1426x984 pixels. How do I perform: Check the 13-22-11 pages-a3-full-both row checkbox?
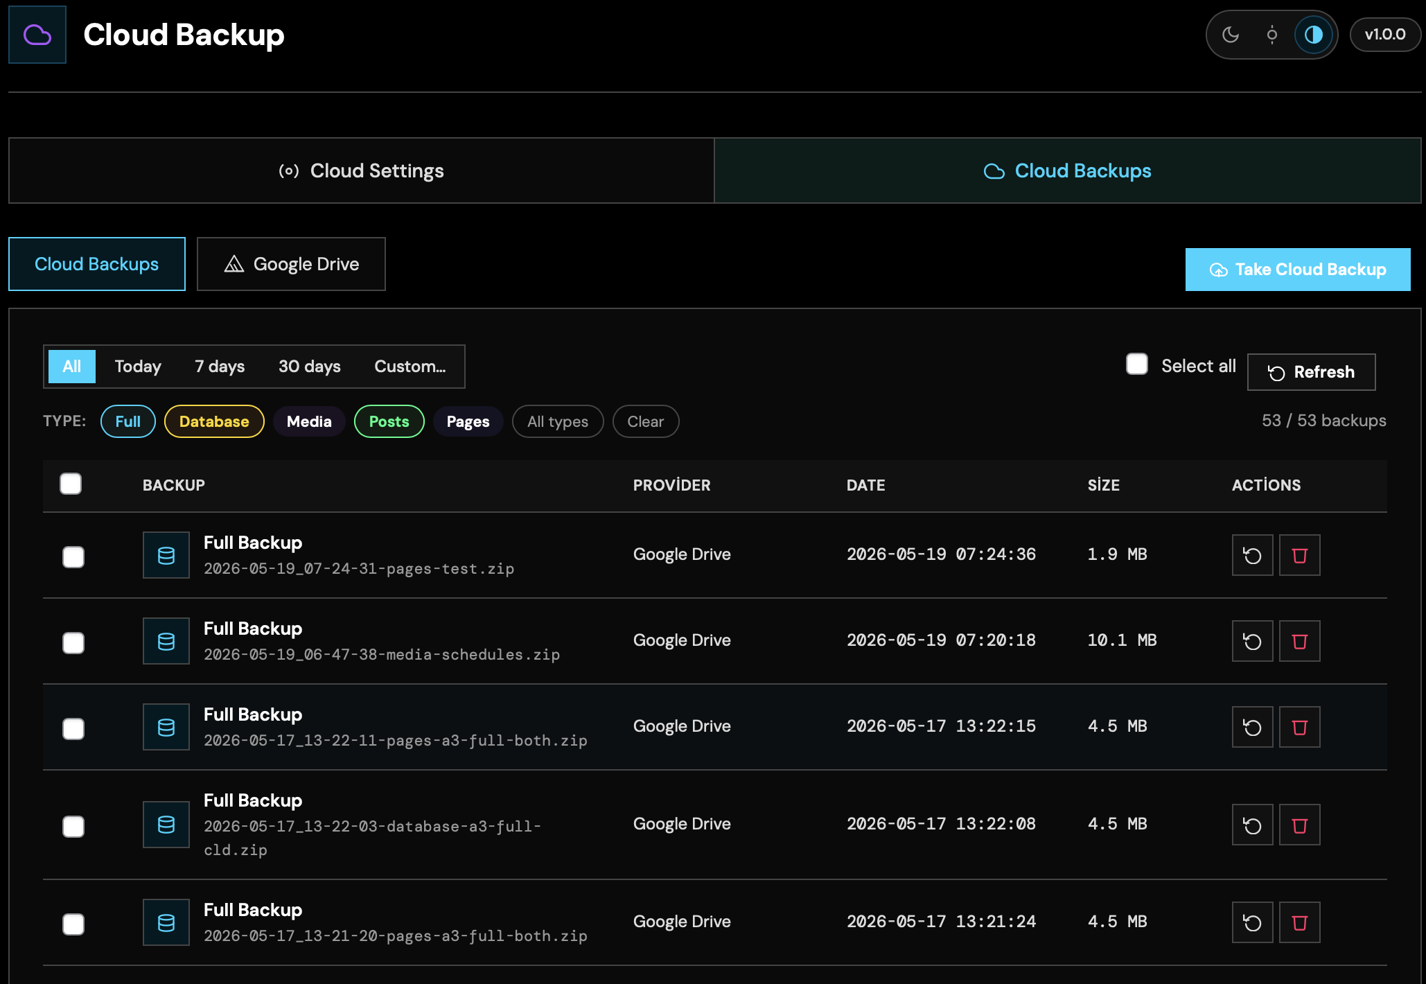tap(73, 729)
